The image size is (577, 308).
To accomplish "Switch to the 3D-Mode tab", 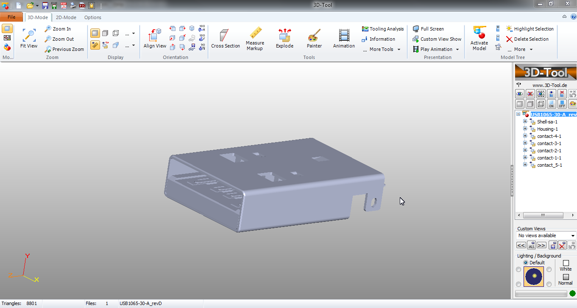I will tap(38, 17).
